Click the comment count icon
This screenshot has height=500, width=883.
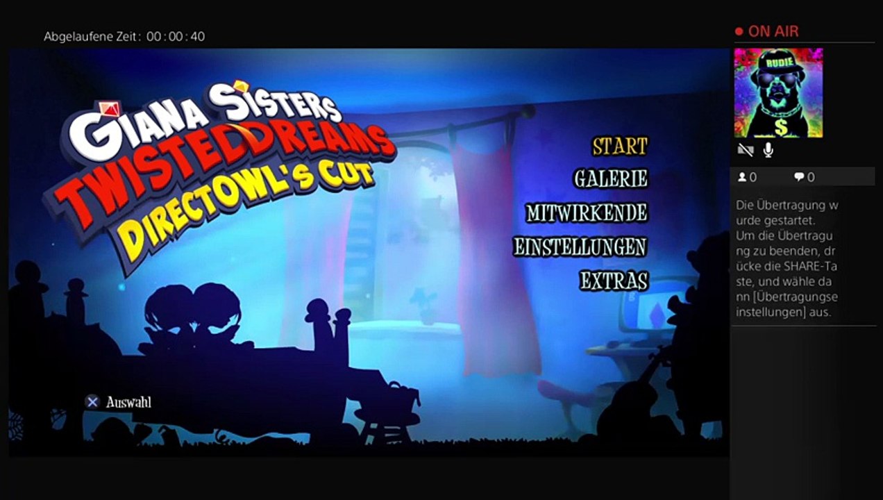click(x=799, y=177)
